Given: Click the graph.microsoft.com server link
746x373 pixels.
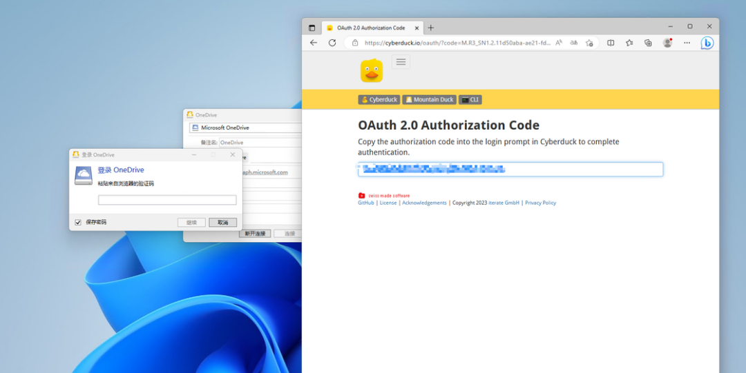Looking at the screenshot, I should [x=265, y=172].
